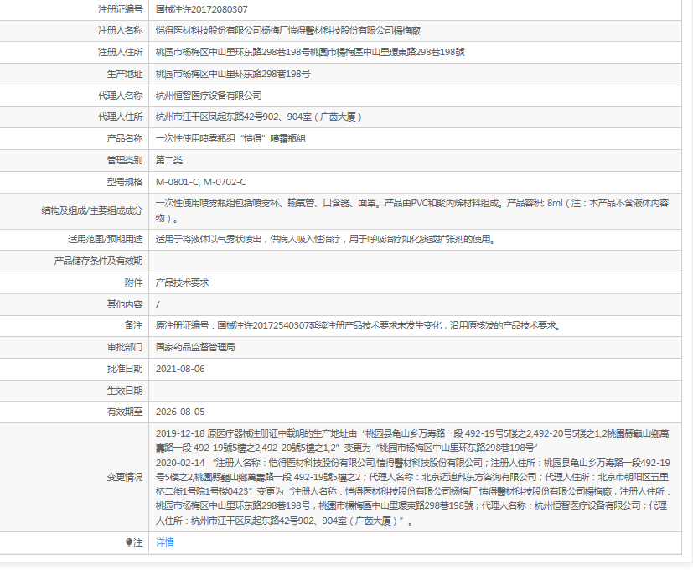This screenshot has height=575, width=693.
Task: Click the 生产地址 label
Action: tap(125, 74)
